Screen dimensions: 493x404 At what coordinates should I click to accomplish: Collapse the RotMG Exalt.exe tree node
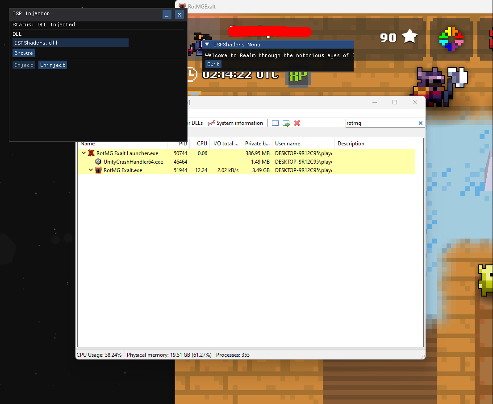91,170
